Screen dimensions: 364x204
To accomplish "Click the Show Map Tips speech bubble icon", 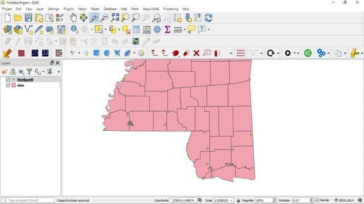I will [191, 29].
